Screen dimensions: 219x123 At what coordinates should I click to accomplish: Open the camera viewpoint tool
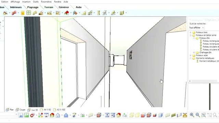coord(82,115)
